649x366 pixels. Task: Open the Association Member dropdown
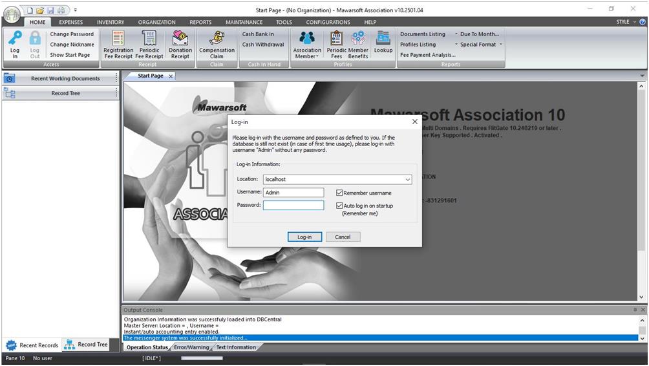point(307,44)
